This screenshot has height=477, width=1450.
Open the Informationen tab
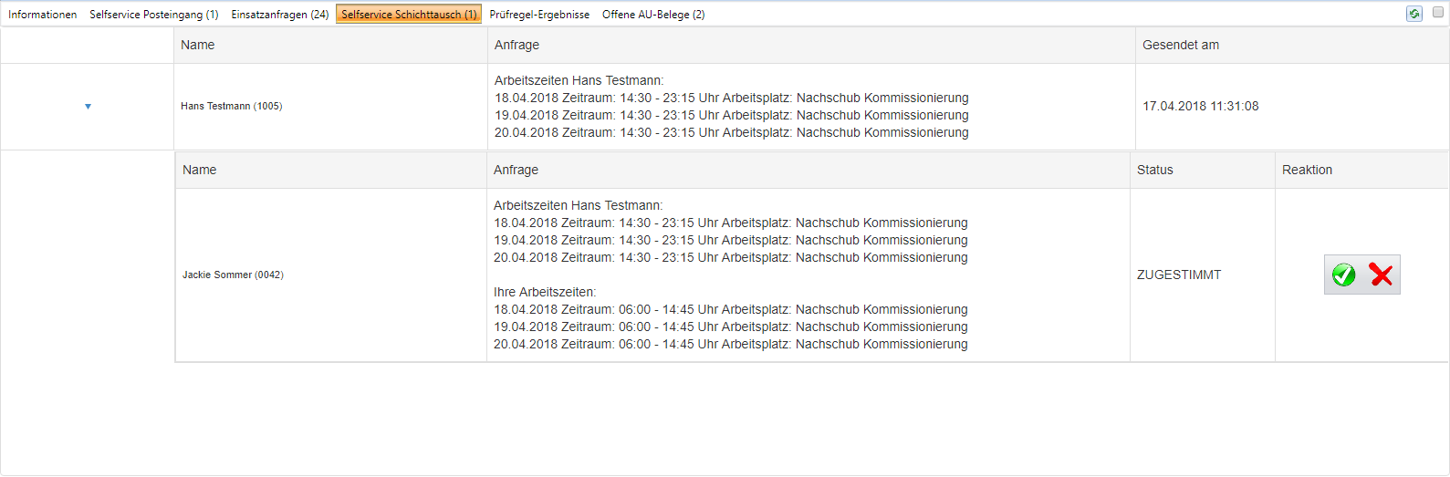[42, 15]
